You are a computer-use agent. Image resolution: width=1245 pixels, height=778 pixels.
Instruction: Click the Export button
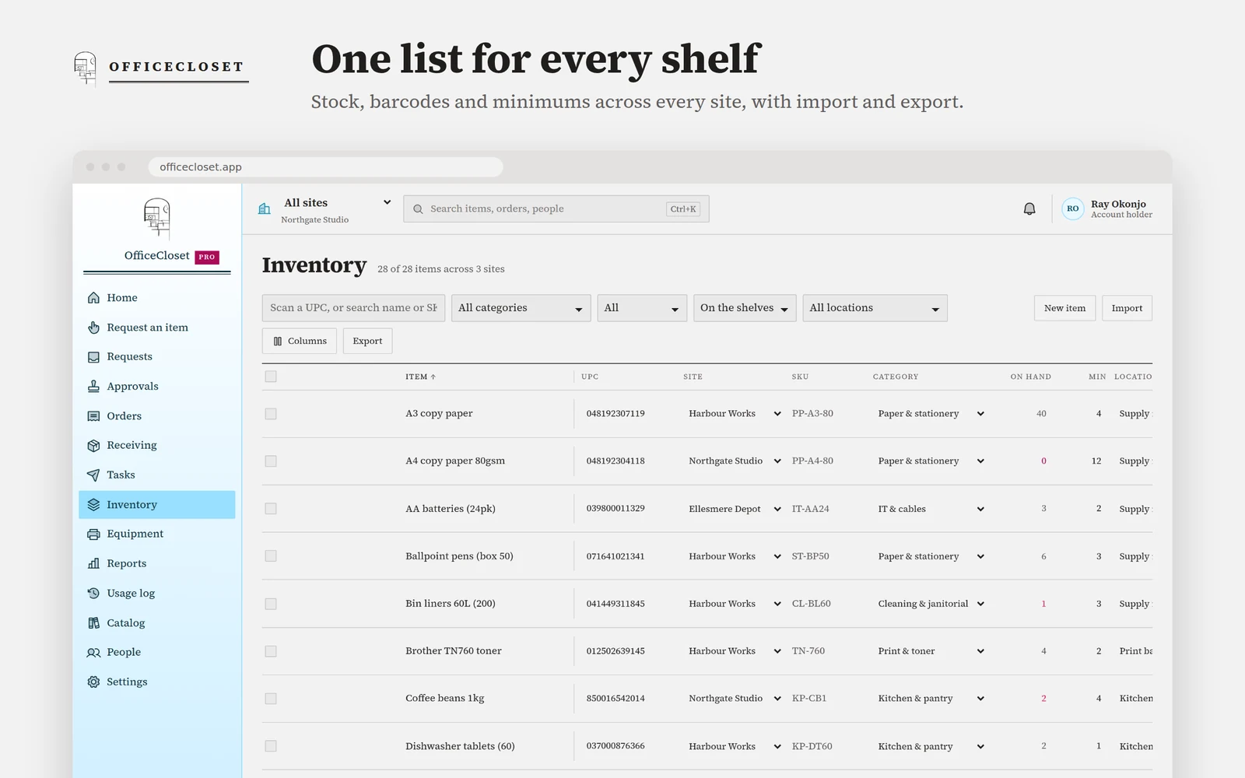367,341
